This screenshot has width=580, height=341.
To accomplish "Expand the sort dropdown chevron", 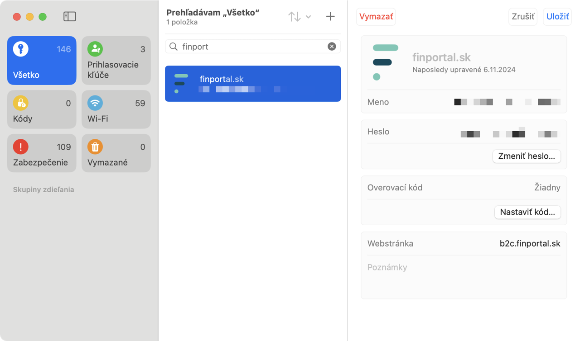I will click(x=308, y=17).
